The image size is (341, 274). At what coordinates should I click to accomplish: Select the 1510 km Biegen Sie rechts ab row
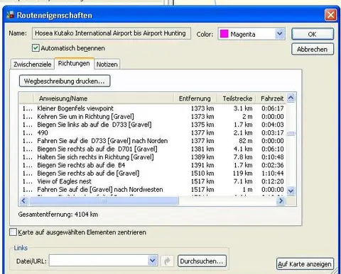(x=153, y=173)
